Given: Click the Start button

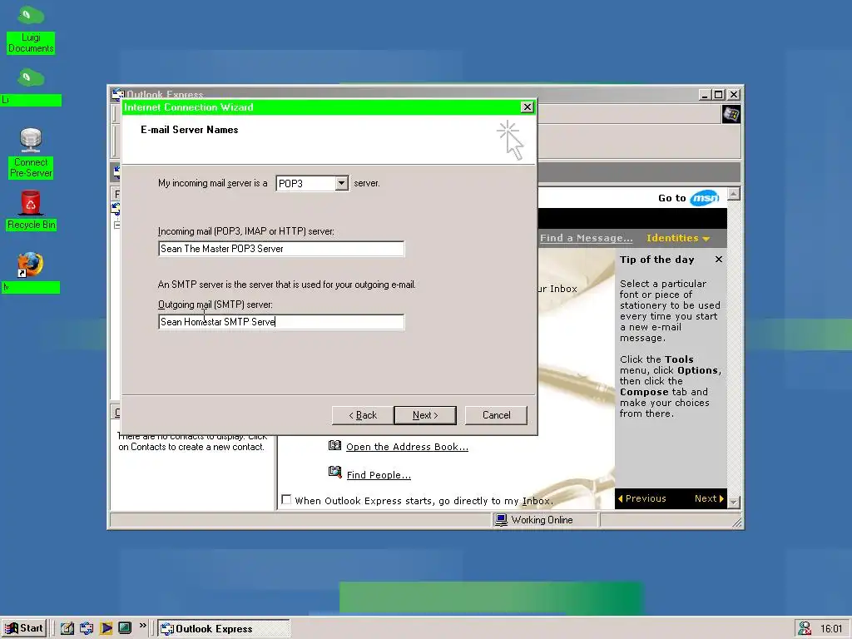Looking at the screenshot, I should click(24, 628).
